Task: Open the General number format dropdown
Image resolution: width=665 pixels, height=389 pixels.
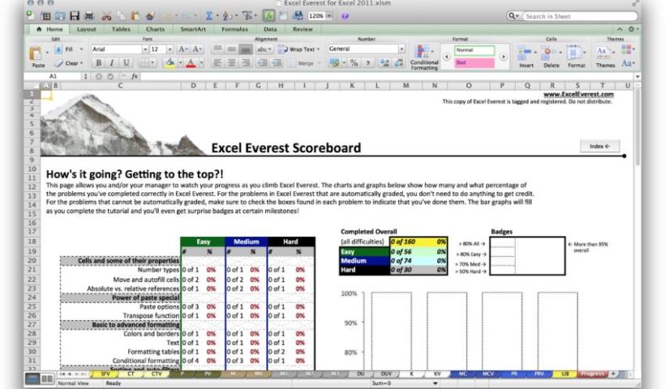Action: click(x=401, y=49)
